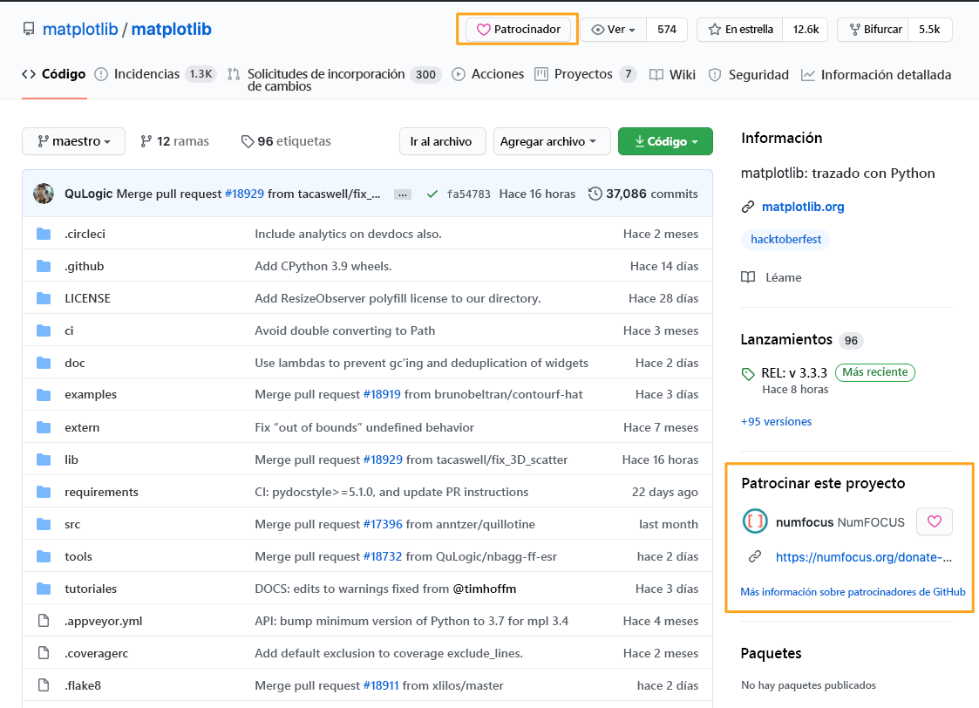Click the .flake8 file icon
Image resolution: width=979 pixels, height=708 pixels.
click(x=44, y=685)
